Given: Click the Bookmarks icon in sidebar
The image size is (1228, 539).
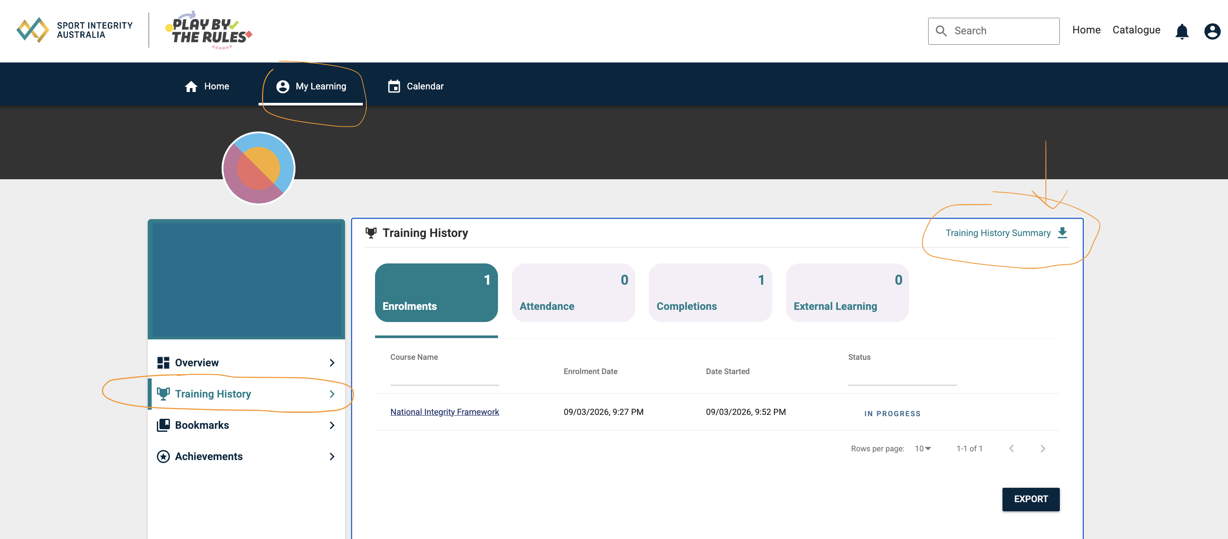Looking at the screenshot, I should [x=163, y=425].
